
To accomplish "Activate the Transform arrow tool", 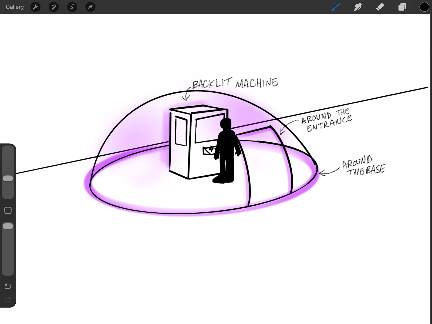I will coord(90,7).
